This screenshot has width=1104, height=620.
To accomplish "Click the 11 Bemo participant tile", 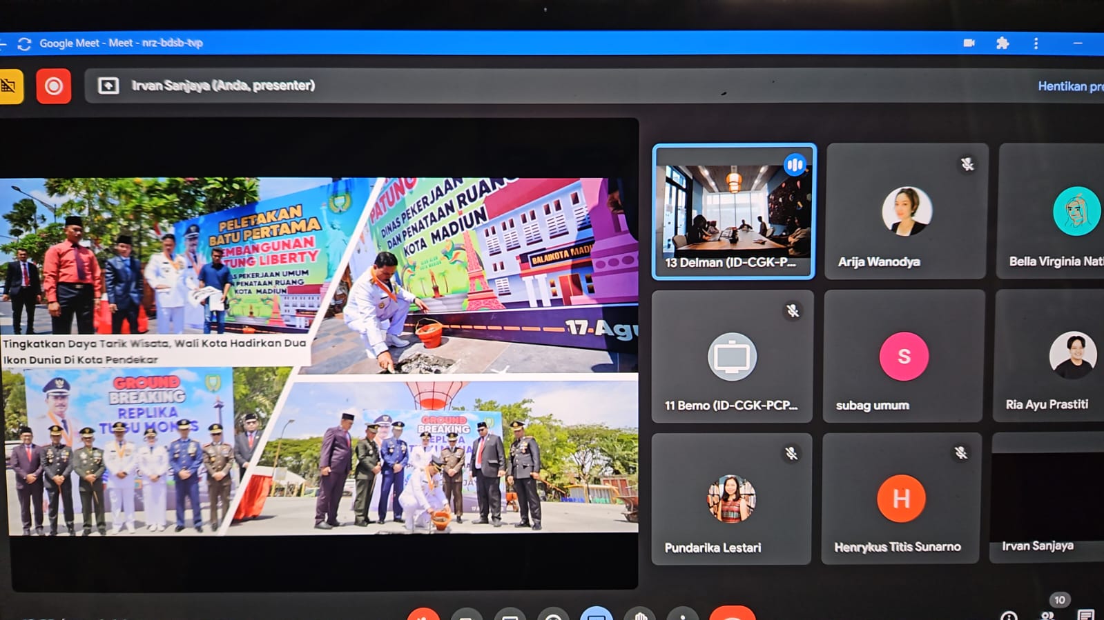I will coord(732,356).
